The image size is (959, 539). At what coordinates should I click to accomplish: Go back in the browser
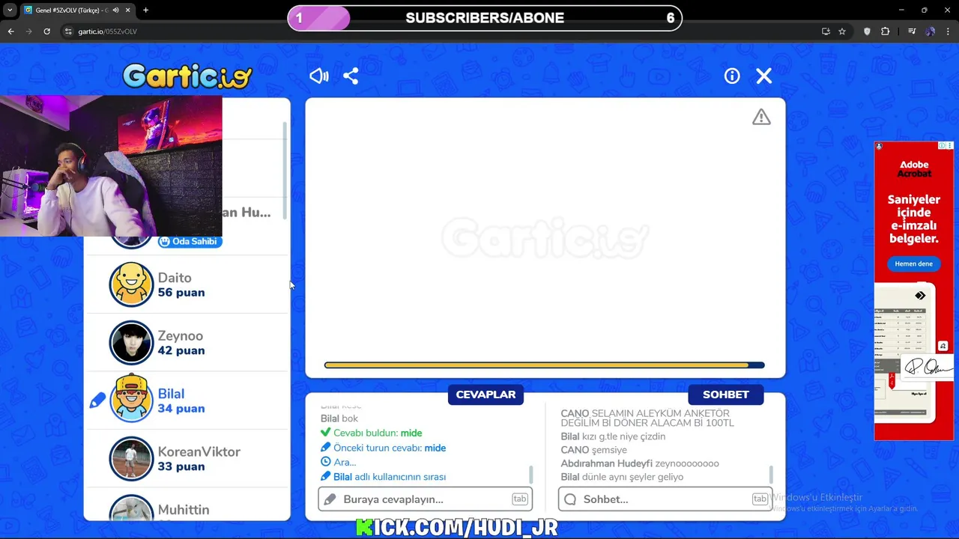[x=10, y=31]
